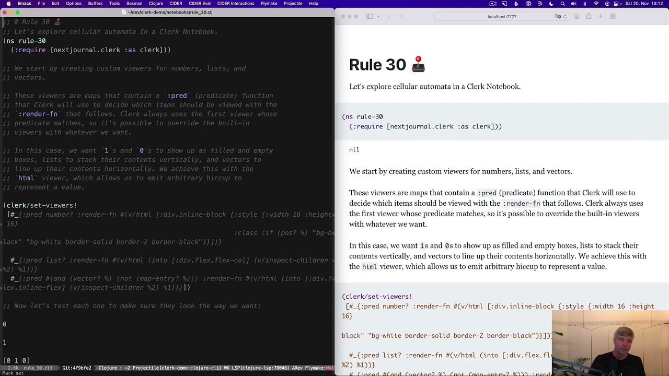The width and height of the screenshot is (669, 376).
Task: Click (ns rule-30 line in Emacs
Action: pyautogui.click(x=25, y=41)
